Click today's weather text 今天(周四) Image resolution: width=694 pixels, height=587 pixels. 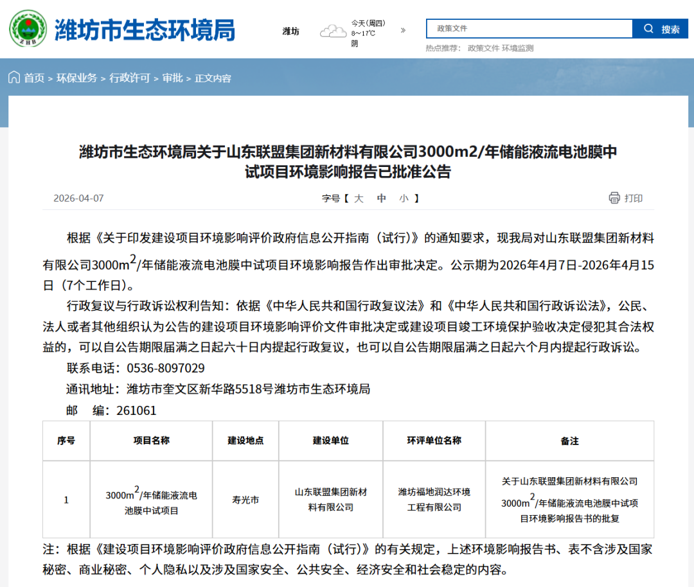pos(368,23)
